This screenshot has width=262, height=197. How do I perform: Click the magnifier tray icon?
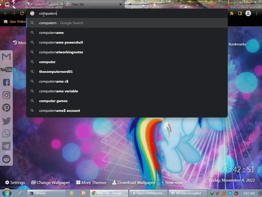coord(224,193)
